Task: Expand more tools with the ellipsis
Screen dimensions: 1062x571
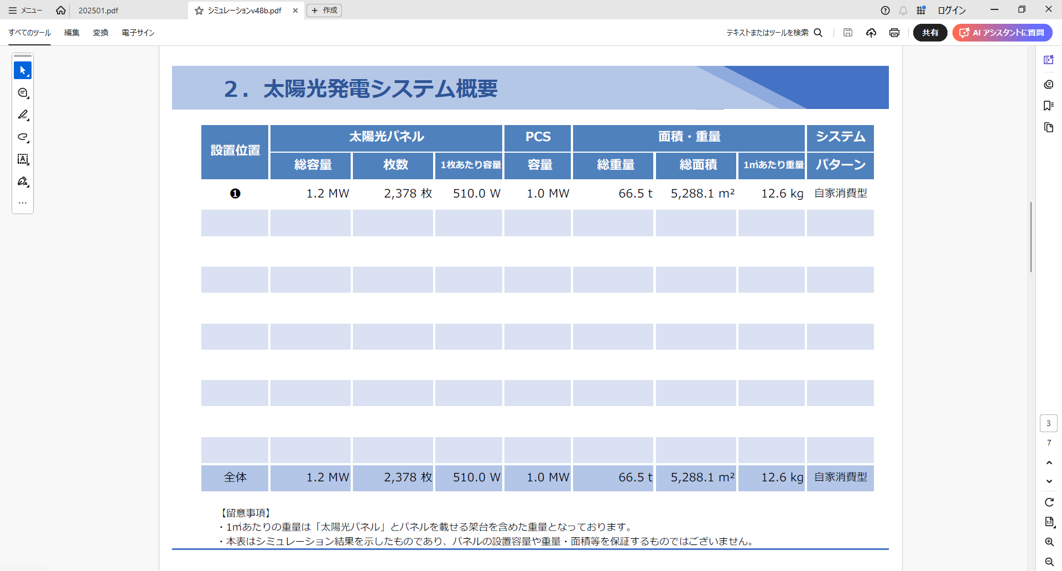Action: click(x=23, y=203)
